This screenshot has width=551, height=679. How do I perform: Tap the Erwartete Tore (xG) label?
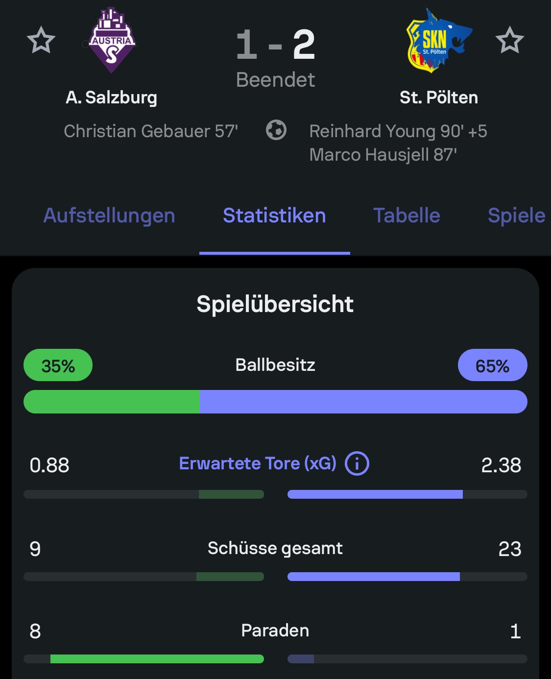point(258,463)
